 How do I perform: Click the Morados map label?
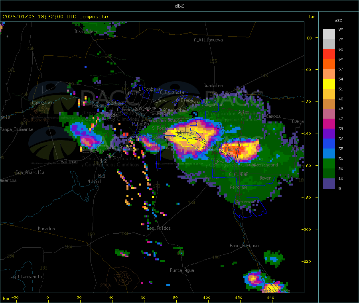(46, 229)
